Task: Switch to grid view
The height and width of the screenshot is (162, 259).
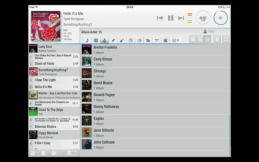Action: click(x=193, y=39)
